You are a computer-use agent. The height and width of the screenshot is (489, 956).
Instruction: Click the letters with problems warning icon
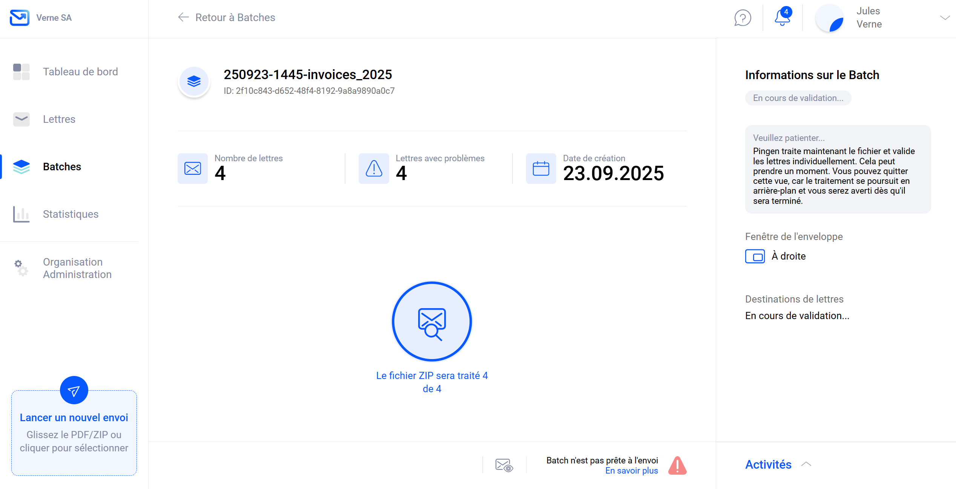[374, 168]
